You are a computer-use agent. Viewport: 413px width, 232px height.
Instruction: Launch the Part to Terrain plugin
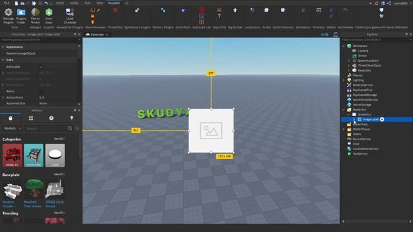[x=35, y=15]
